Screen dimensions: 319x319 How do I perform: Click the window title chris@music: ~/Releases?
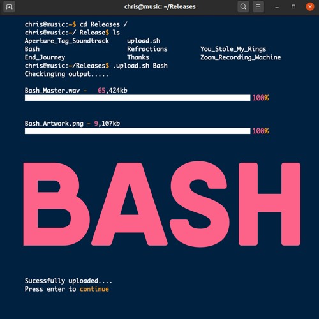tap(160, 7)
